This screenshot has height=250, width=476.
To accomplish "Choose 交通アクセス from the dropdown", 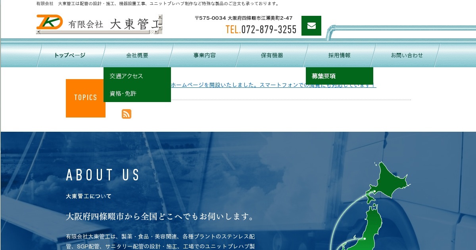I will 137,76.
